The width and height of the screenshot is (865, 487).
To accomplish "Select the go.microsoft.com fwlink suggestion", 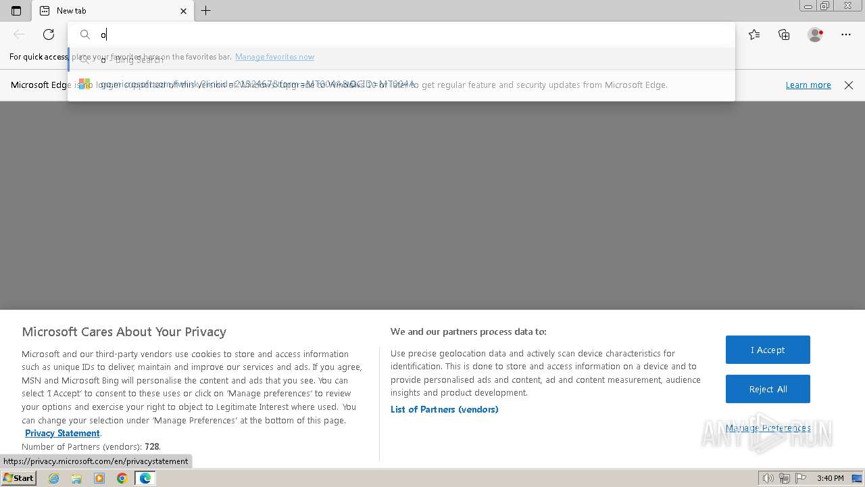I will pyautogui.click(x=401, y=85).
